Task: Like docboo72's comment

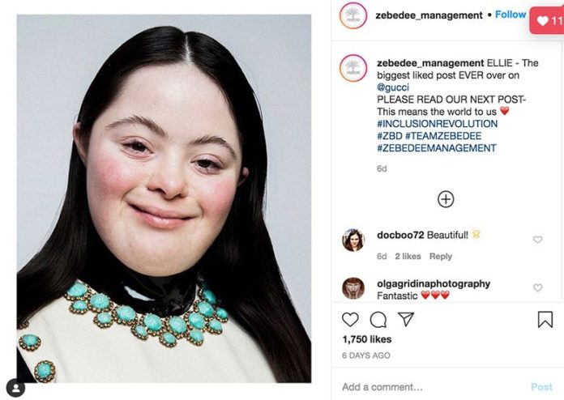Action: coord(538,240)
